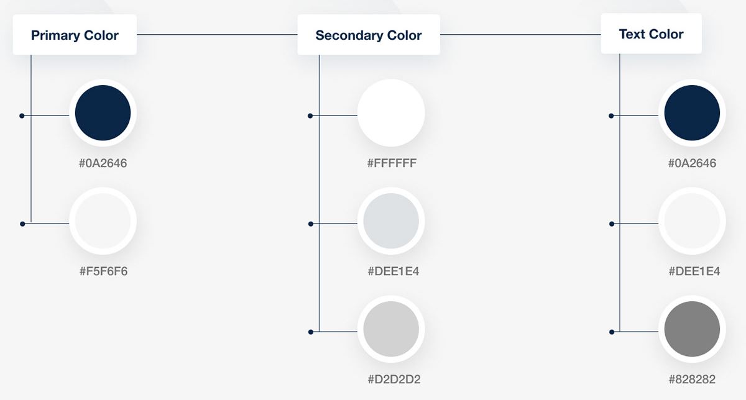Click the connector dot beside the #828282 swatch
The image size is (746, 400).
(x=612, y=332)
